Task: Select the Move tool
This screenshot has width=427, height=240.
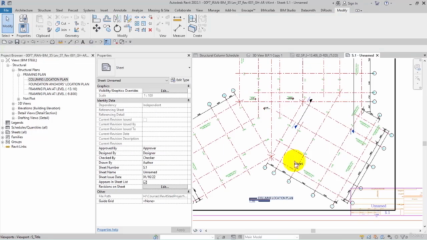Action: 96,28
